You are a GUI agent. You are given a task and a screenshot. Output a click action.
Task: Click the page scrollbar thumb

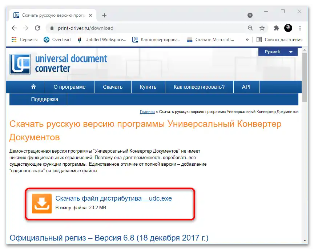(305, 77)
